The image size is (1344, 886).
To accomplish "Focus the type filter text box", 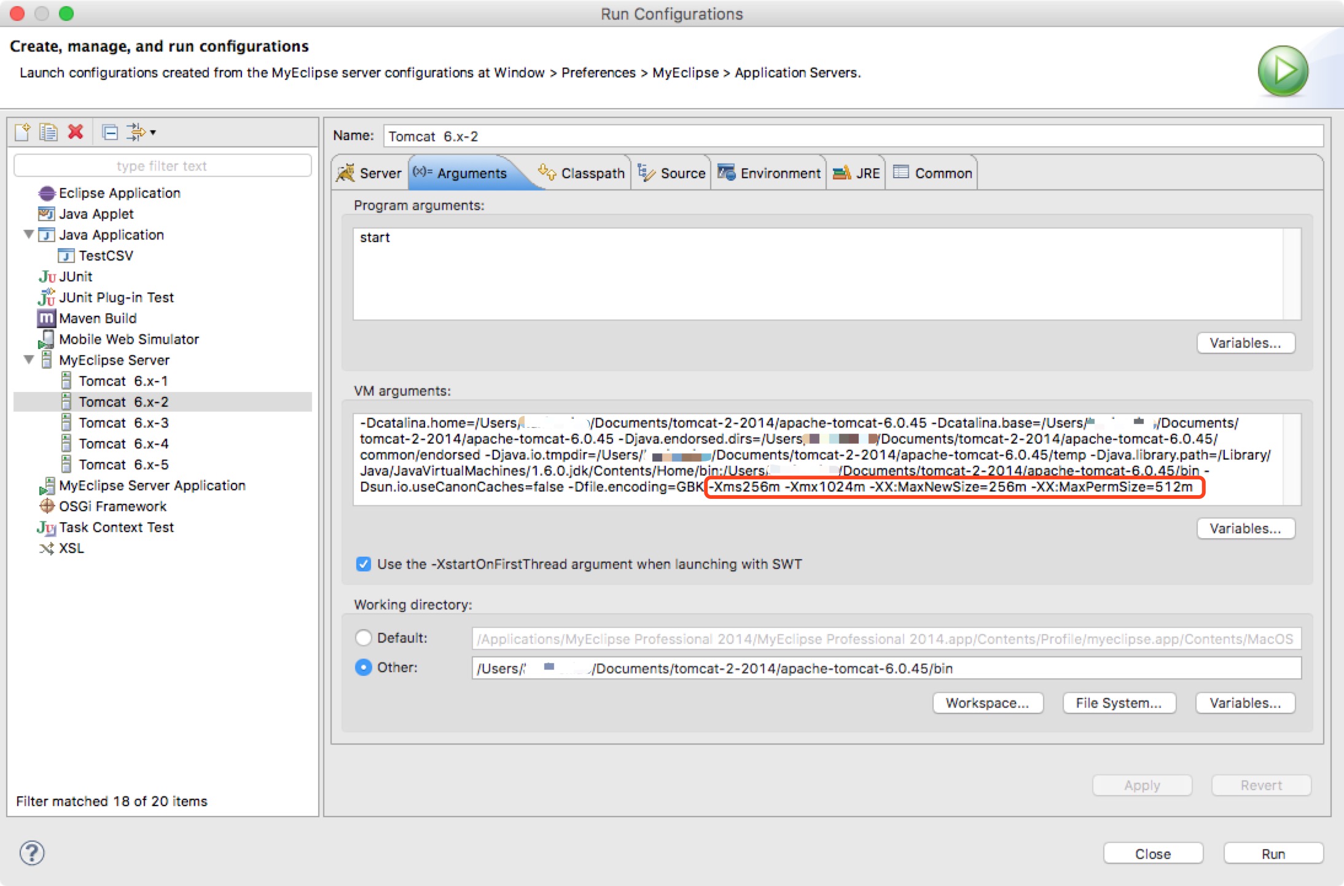I will (162, 166).
